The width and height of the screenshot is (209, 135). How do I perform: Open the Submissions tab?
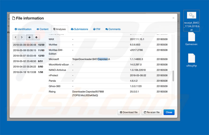coord(79,29)
